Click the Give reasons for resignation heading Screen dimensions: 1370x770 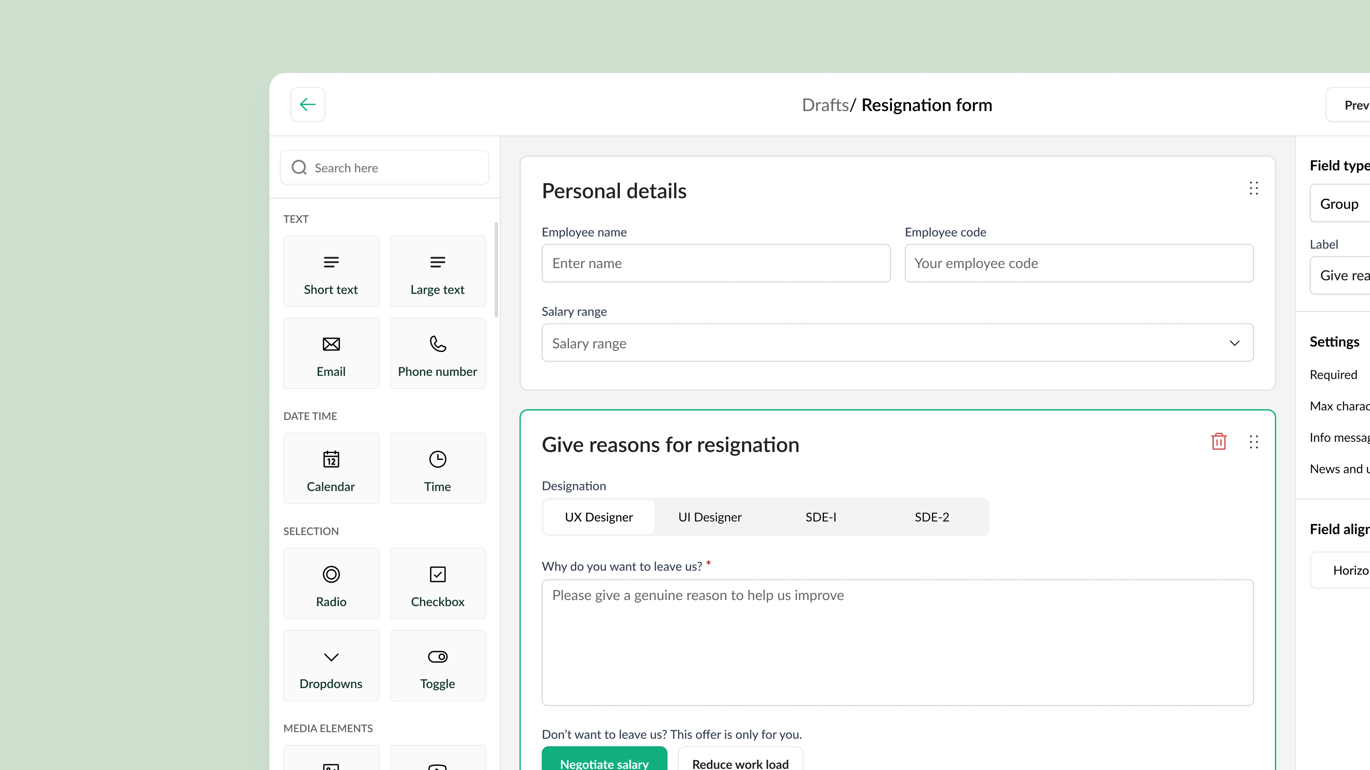[x=670, y=445]
